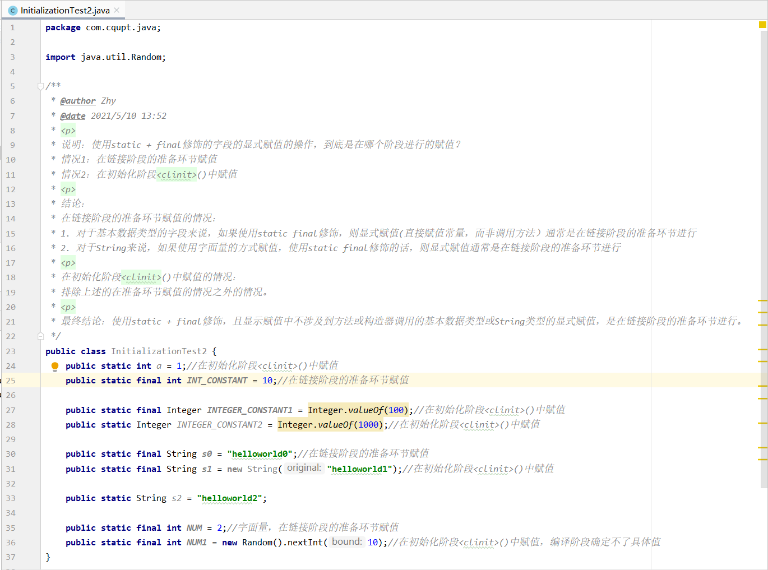Click the Java class icon on the InitializationTest2.java tab
This screenshot has width=768, height=570.
pyautogui.click(x=13, y=10)
